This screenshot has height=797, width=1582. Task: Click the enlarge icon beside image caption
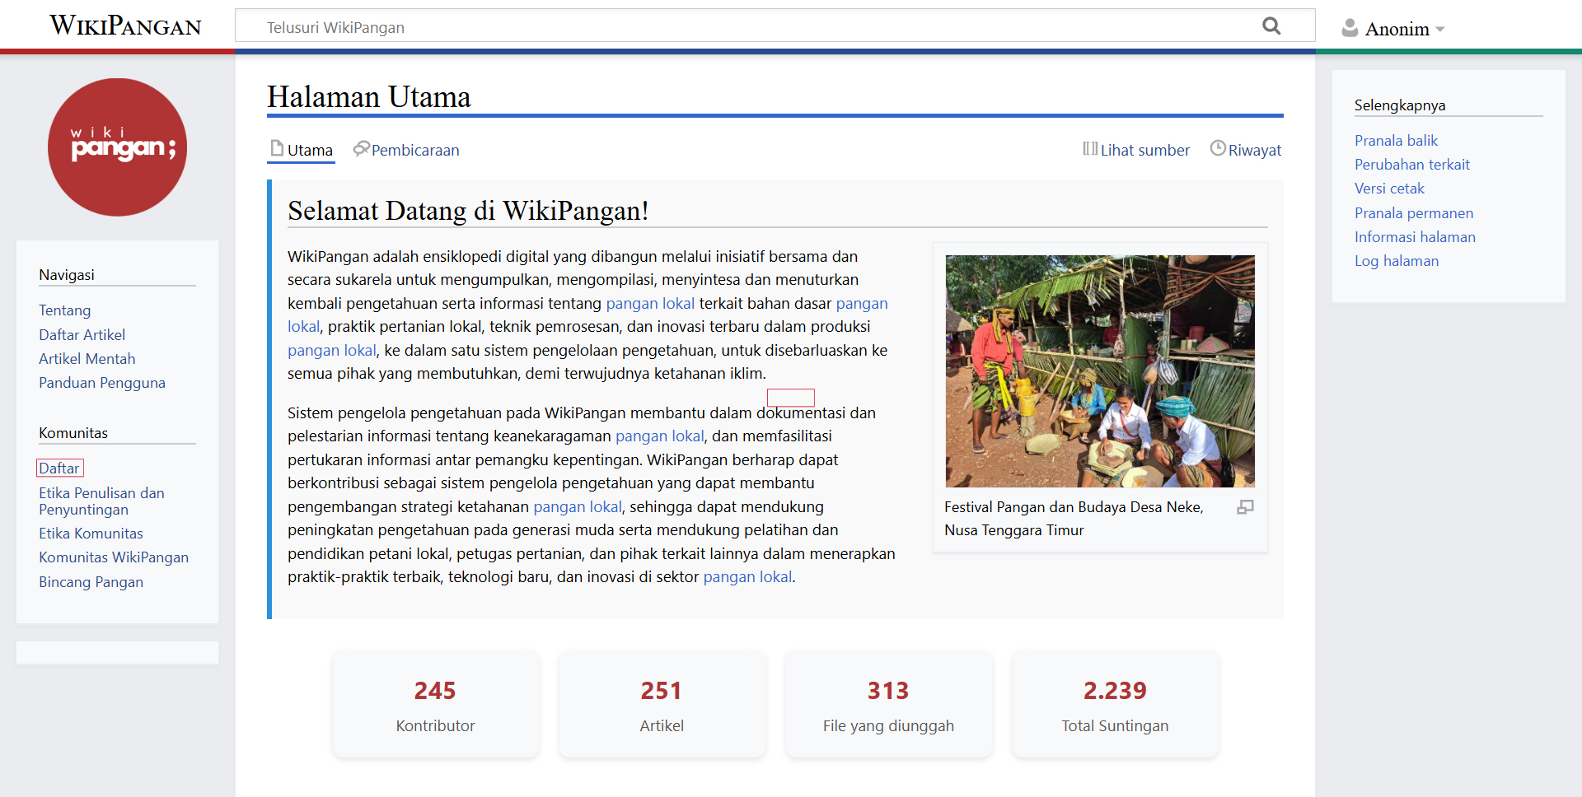(1245, 507)
